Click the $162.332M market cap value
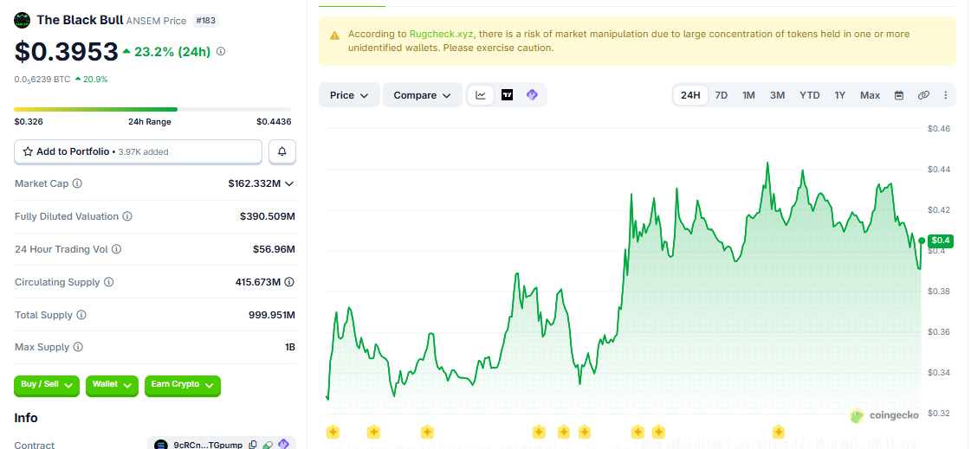The height and width of the screenshot is (449, 971). [x=255, y=183]
